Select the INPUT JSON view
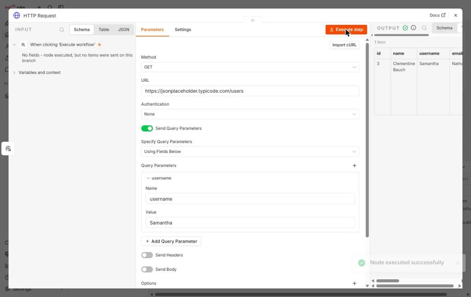Screen dimensions: 471x297 (123, 30)
